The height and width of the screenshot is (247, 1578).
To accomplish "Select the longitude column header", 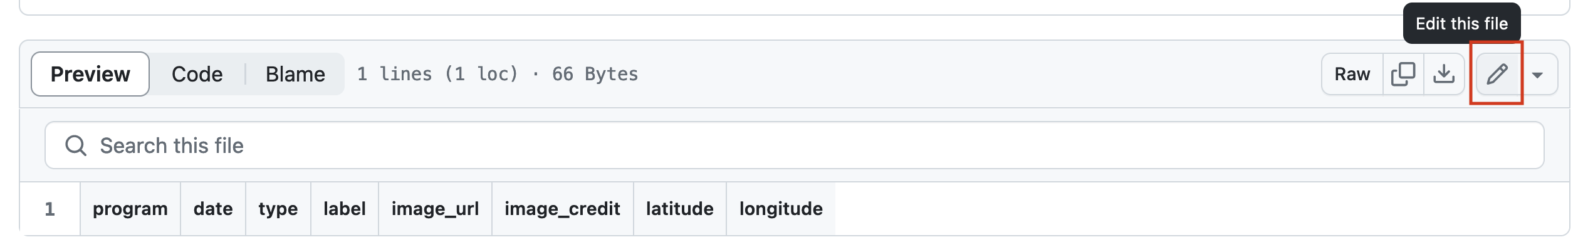I will click(x=781, y=209).
